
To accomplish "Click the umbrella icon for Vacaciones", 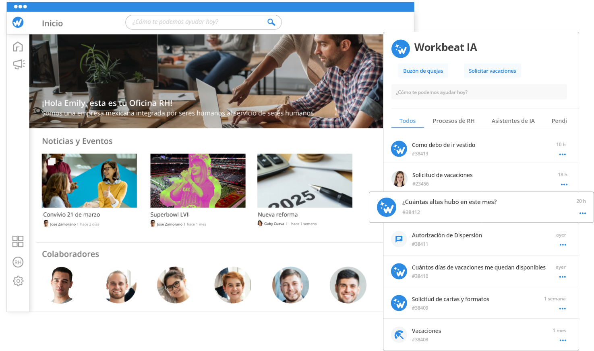I will pyautogui.click(x=399, y=335).
